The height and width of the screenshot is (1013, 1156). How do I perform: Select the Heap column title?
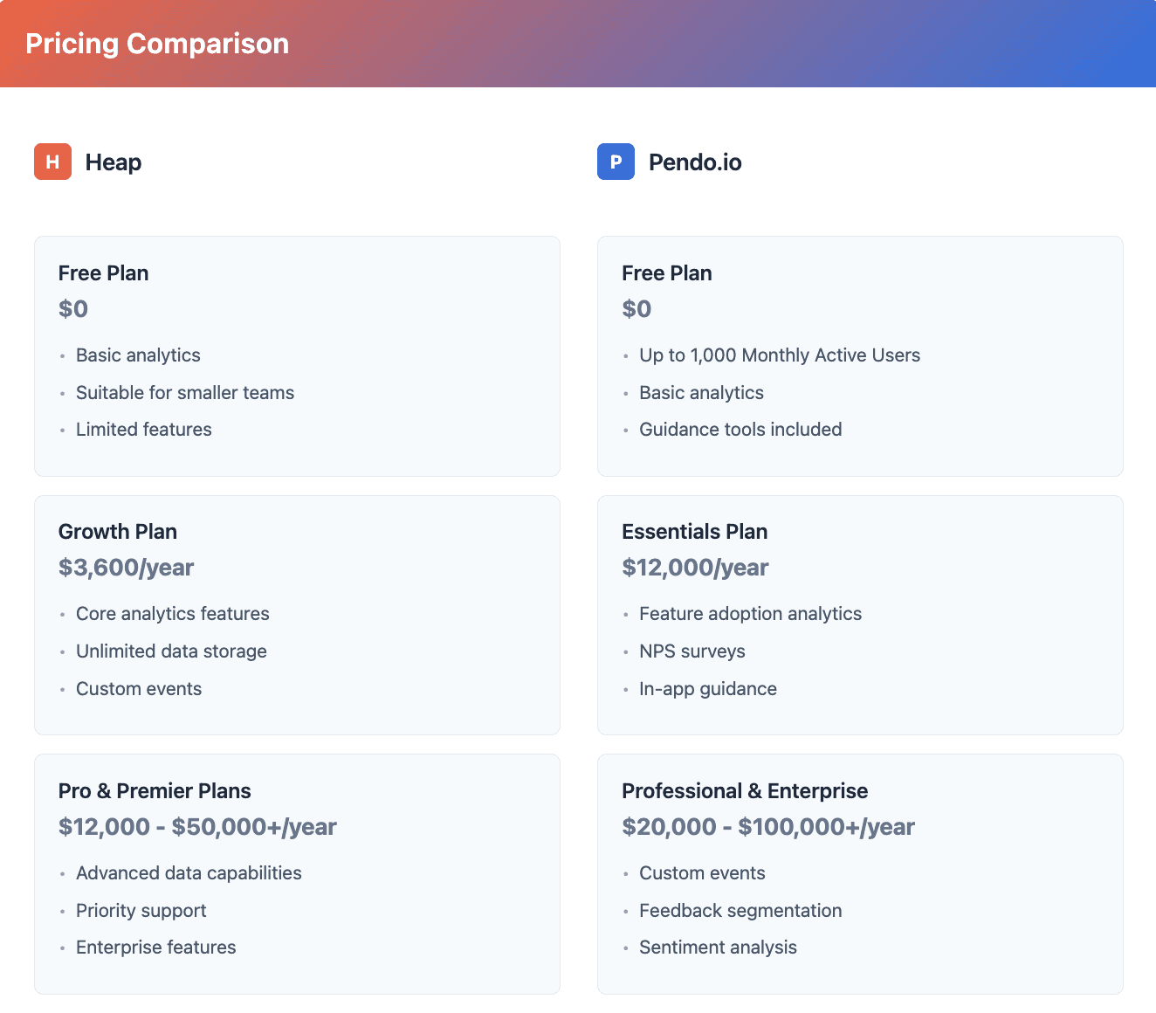click(x=114, y=162)
